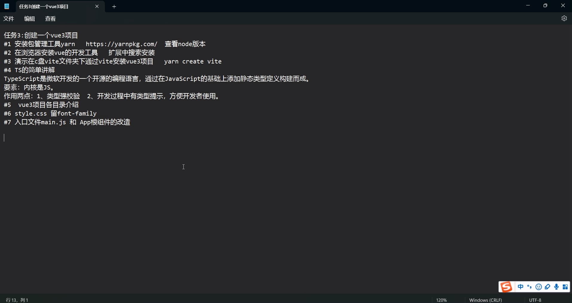
Task: Open Notepad settings with the gear icon
Action: (564, 18)
